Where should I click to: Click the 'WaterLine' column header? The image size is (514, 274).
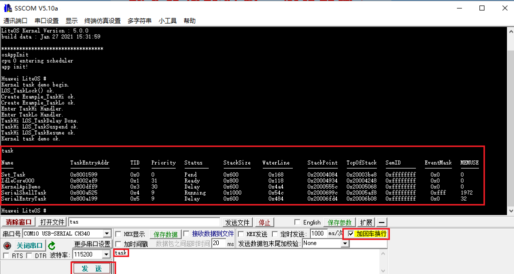[x=276, y=162]
